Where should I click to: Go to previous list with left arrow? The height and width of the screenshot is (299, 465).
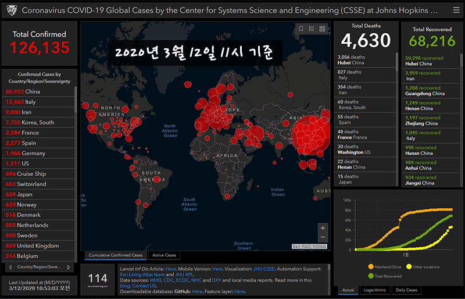pos(10,267)
